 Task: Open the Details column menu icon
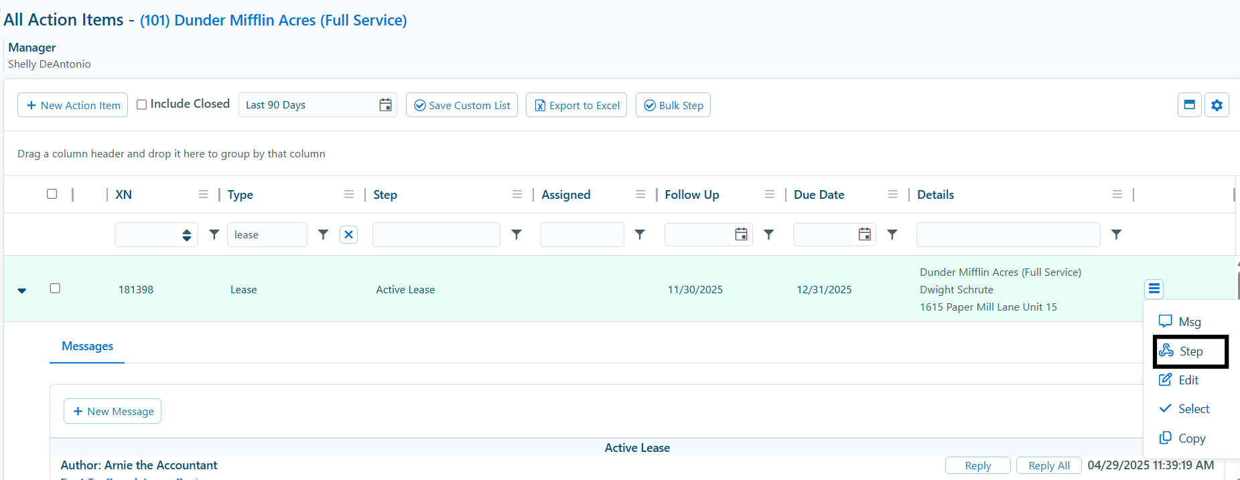coord(1117,194)
